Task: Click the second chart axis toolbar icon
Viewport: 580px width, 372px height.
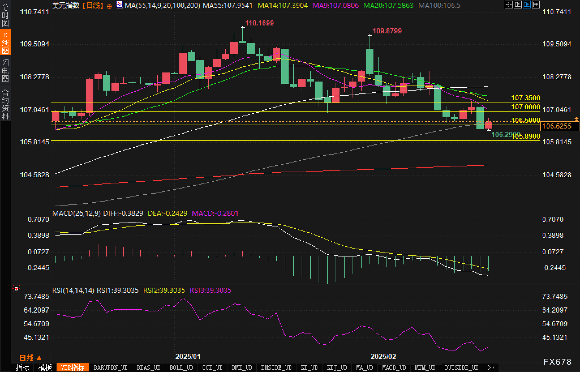Action: 517,5
